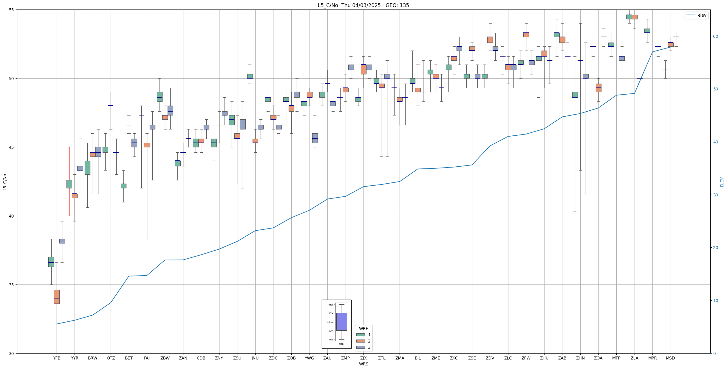
Task: Click the 55 tick on left axis
Action: tap(12, 10)
